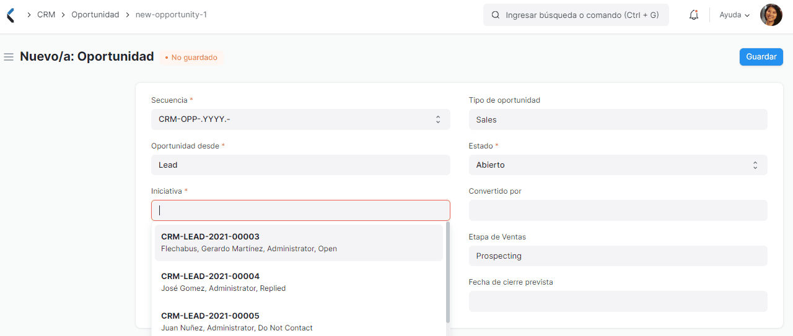
Task: Open Fecha de cierre prevista field
Action: [618, 301]
